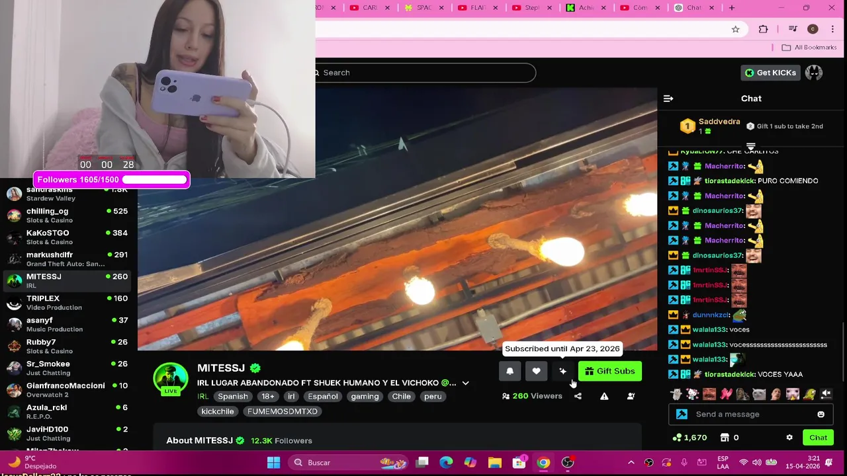This screenshot has width=847, height=476.
Task: Collapse the chat panel with arrow icon
Action: coord(668,99)
